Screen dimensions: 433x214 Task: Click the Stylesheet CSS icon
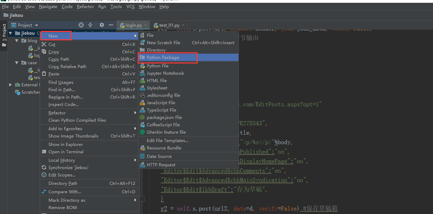[x=142, y=88]
